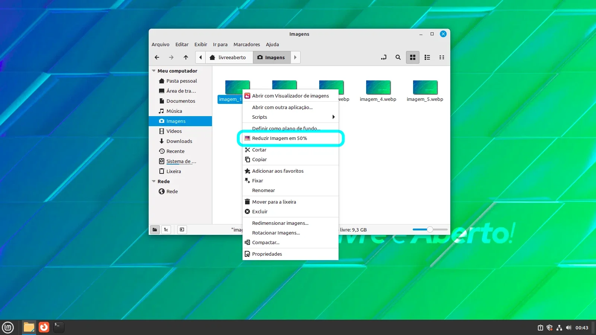The image size is (596, 335).
Task: Open the terminal from the taskbar
Action: point(59,327)
